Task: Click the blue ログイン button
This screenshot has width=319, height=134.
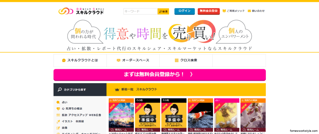Action: (x=184, y=11)
